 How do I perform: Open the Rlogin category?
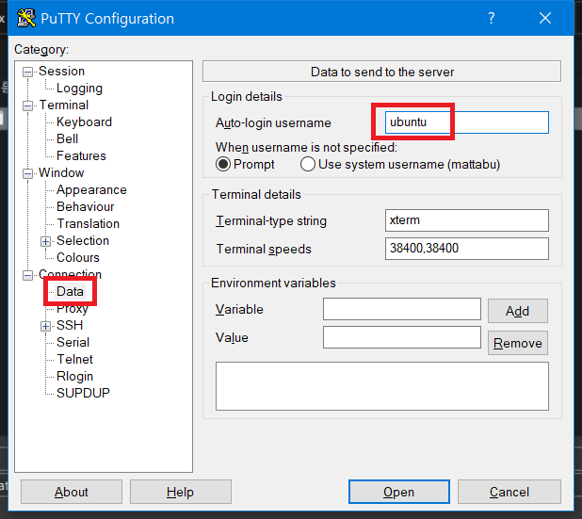tap(75, 376)
